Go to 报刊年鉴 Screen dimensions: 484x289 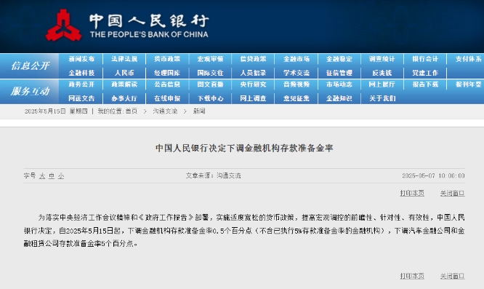click(469, 84)
